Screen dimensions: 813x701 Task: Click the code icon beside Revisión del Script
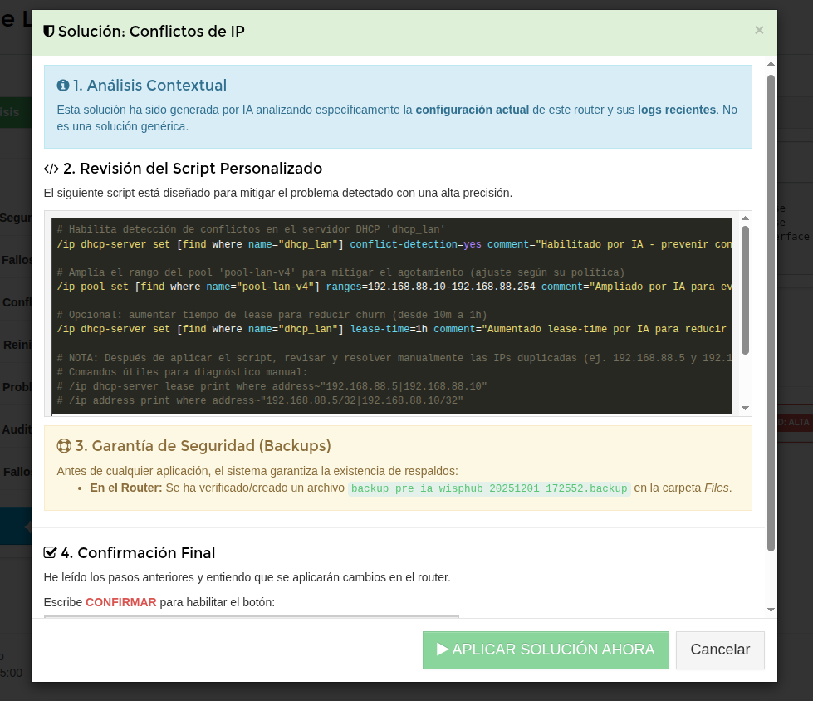point(51,169)
